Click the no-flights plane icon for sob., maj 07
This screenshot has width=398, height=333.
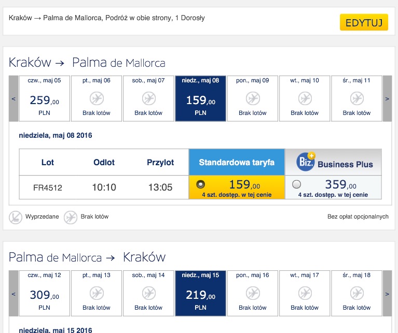[x=148, y=98]
